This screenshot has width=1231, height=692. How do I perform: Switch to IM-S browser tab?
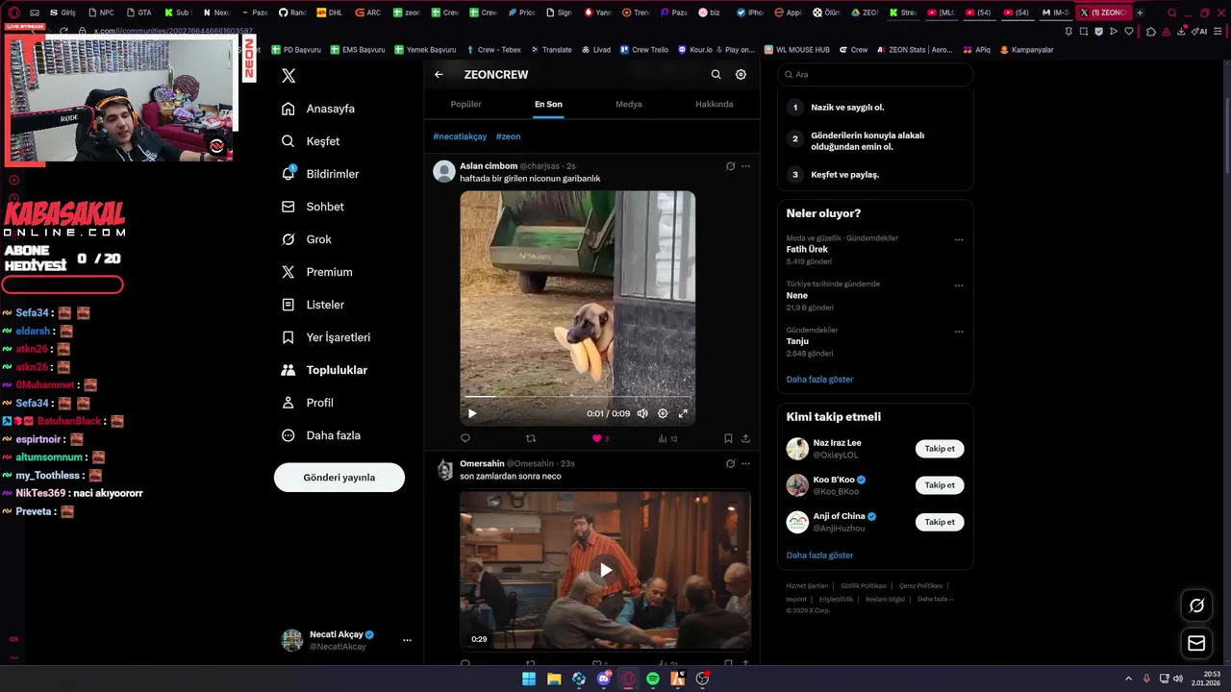[1056, 12]
